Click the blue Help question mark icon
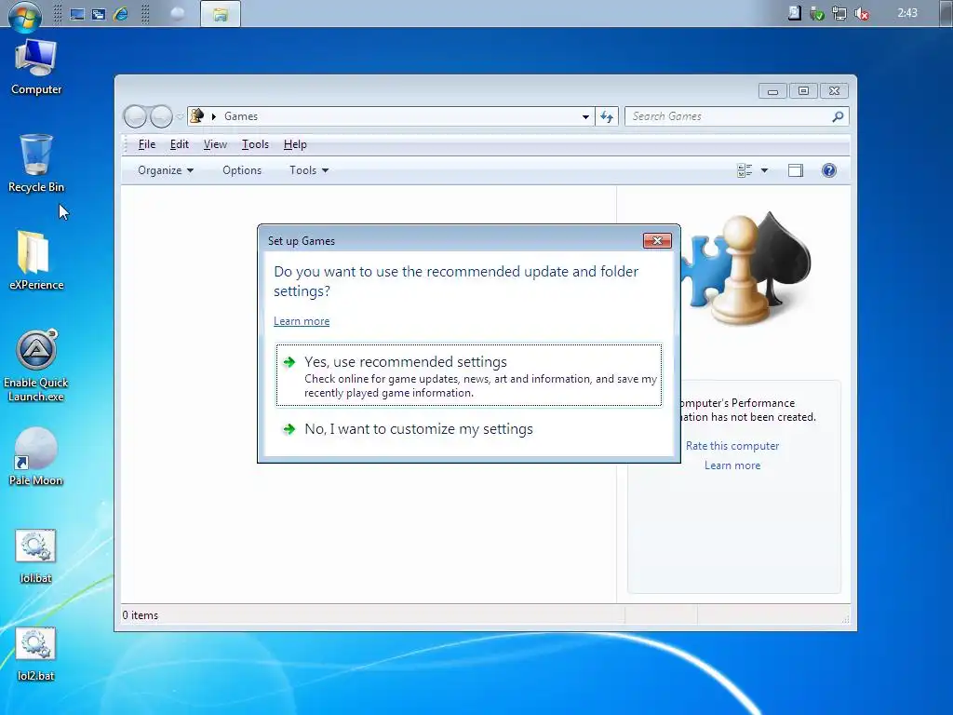Viewport: 953px width, 715px height. tap(829, 170)
